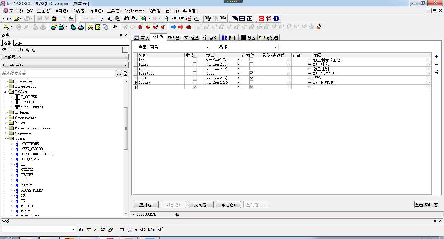Refresh the object browser list
Image resolution: width=444 pixels, height=239 pixels.
pyautogui.click(x=4, y=50)
